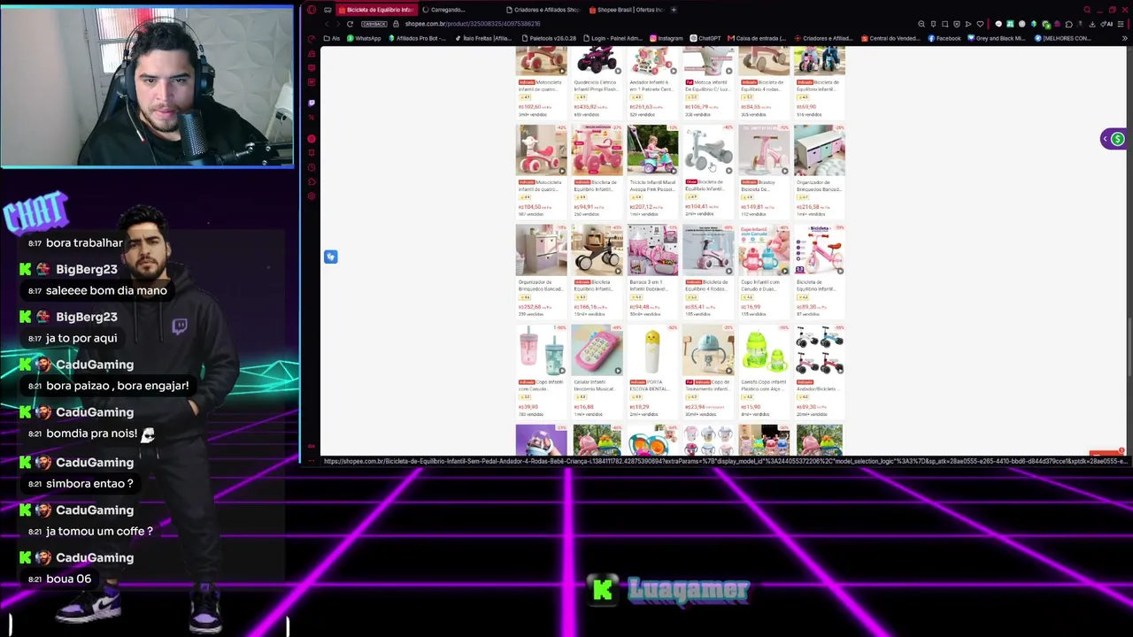This screenshot has width=1133, height=637.
Task: Play video on the Quadriciclo Elétrico product
Action: [x=617, y=71]
